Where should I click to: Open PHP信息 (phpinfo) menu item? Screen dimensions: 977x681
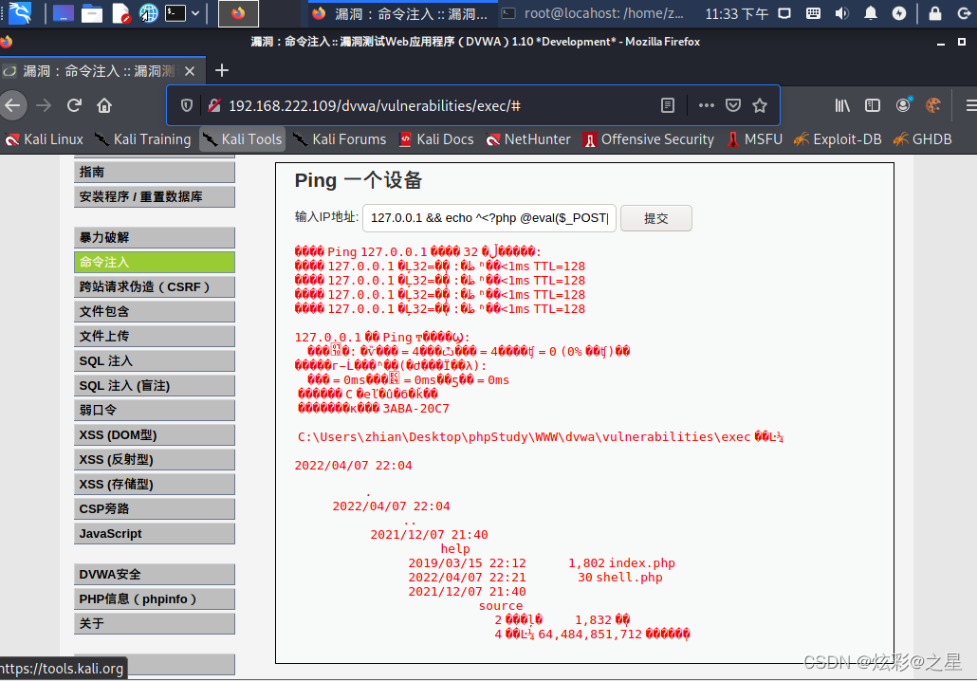[x=155, y=598]
